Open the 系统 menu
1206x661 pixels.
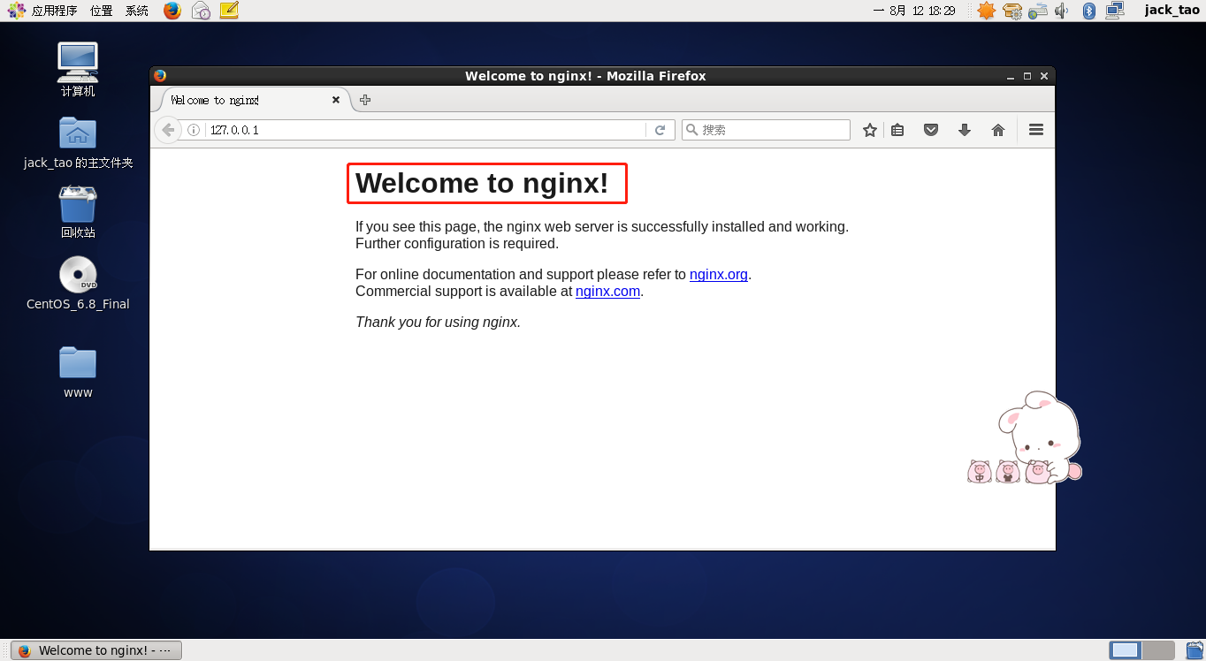click(x=137, y=11)
